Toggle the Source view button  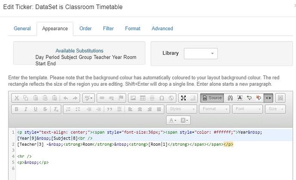tap(212, 98)
